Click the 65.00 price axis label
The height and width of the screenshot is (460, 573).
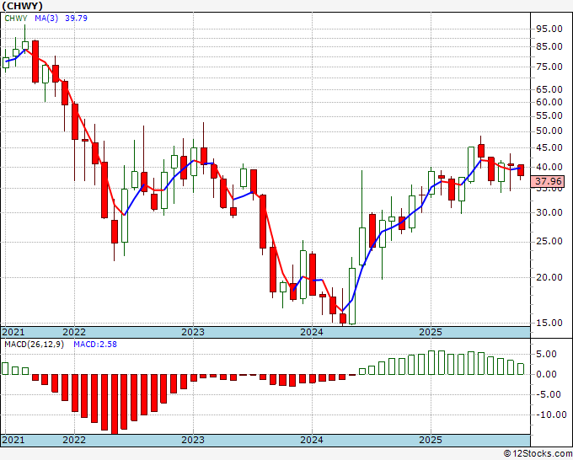pos(549,89)
